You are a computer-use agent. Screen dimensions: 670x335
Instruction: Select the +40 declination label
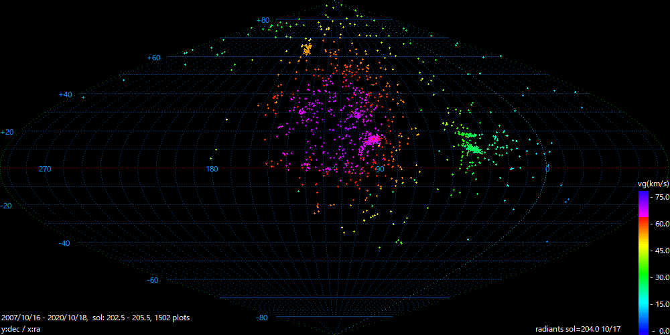tap(65, 95)
